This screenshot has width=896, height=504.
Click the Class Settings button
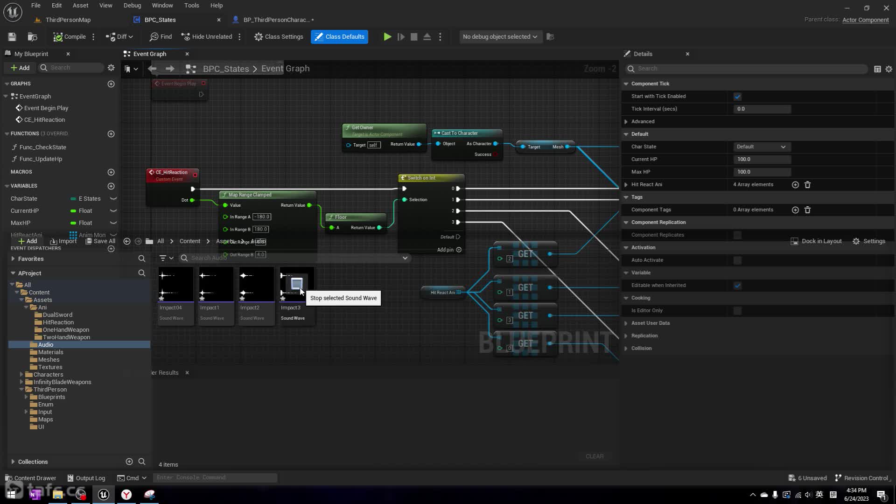pyautogui.click(x=279, y=37)
